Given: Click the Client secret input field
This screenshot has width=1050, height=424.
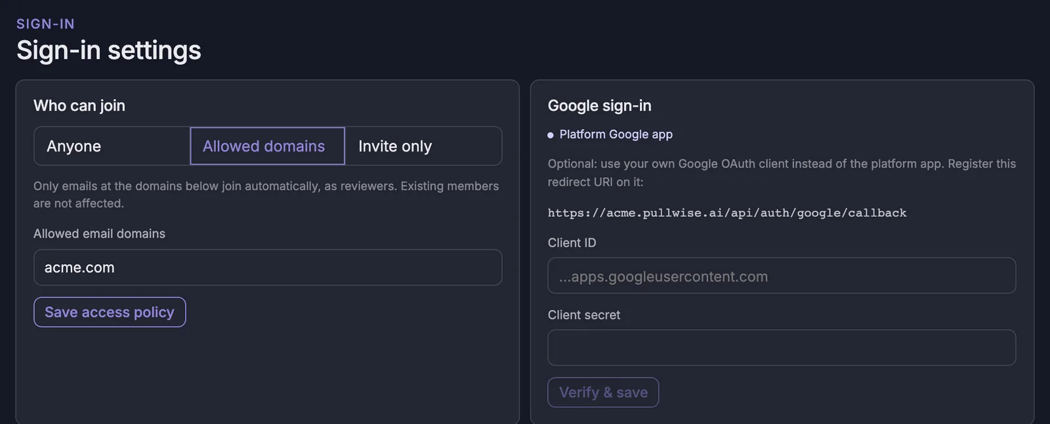Looking at the screenshot, I should 782,347.
